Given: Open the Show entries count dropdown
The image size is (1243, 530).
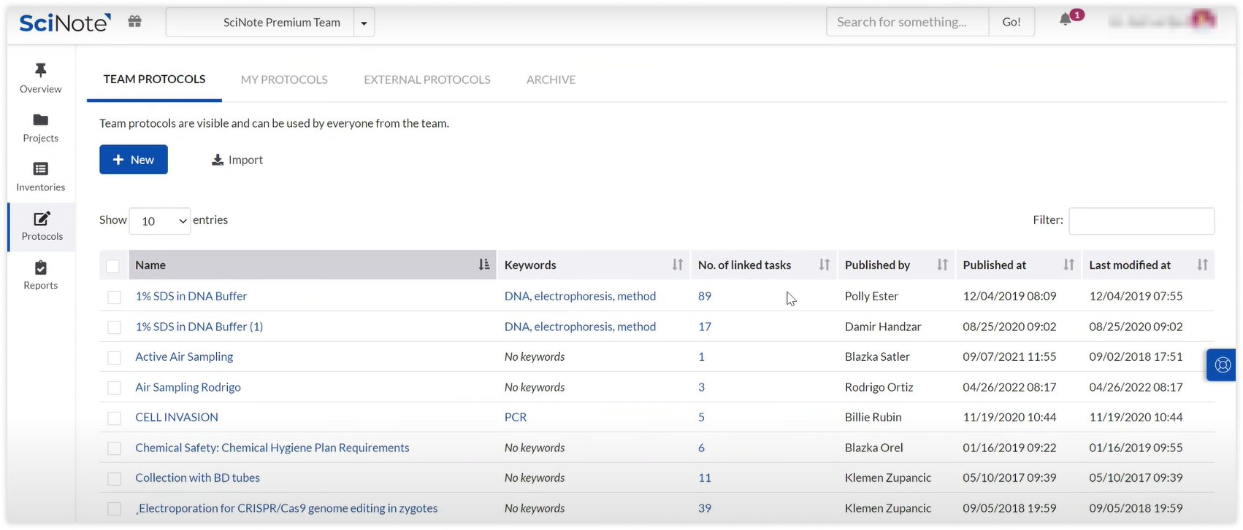Looking at the screenshot, I should (160, 221).
